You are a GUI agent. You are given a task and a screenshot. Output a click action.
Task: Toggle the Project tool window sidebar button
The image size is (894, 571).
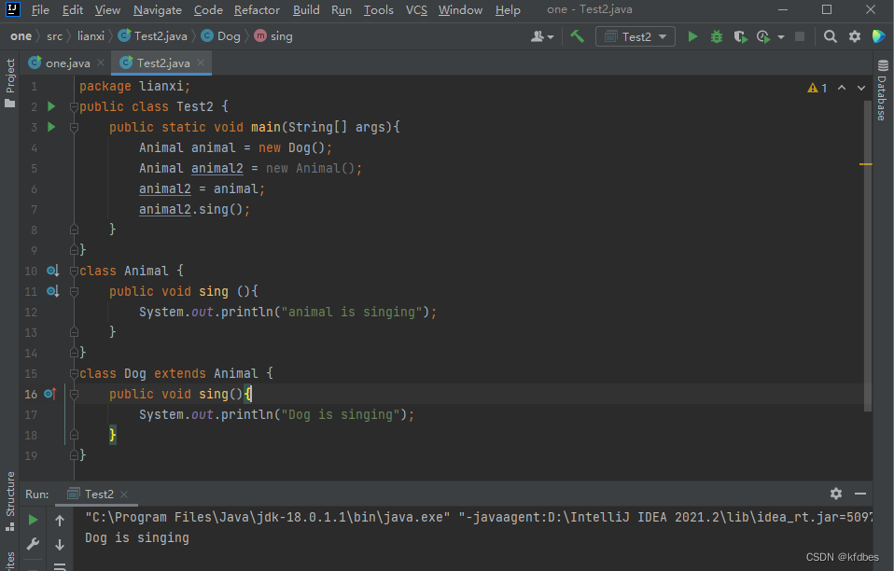pyautogui.click(x=10, y=84)
